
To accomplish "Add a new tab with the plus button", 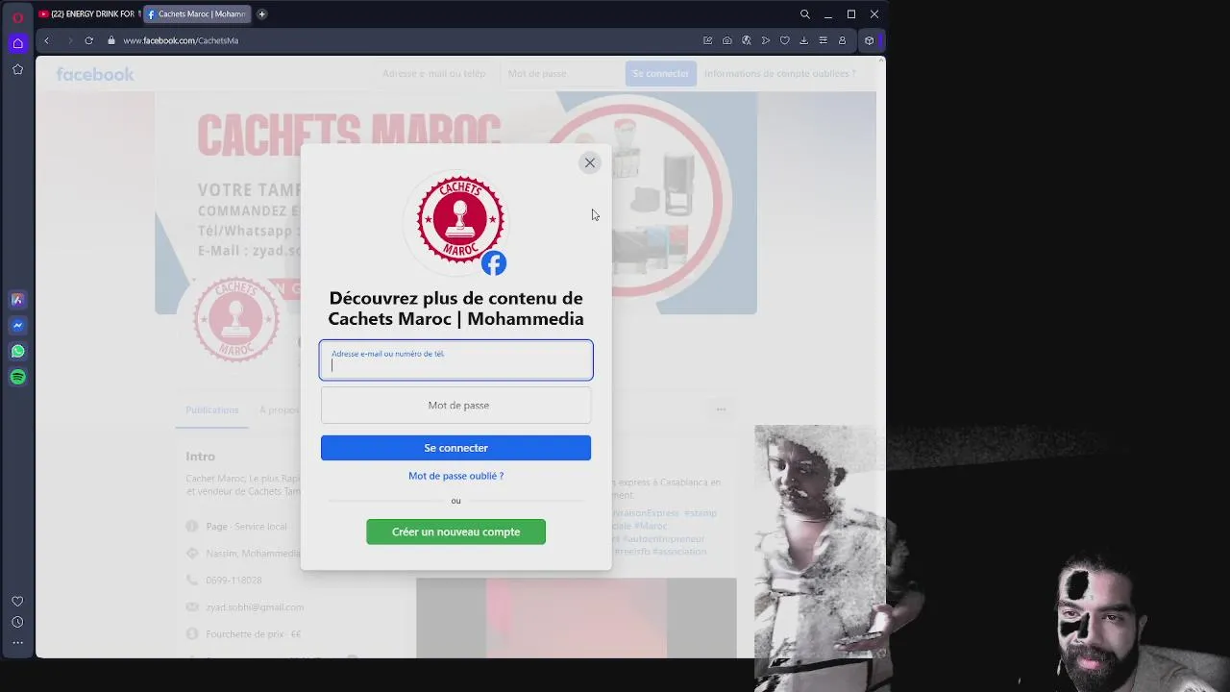I will click(261, 14).
